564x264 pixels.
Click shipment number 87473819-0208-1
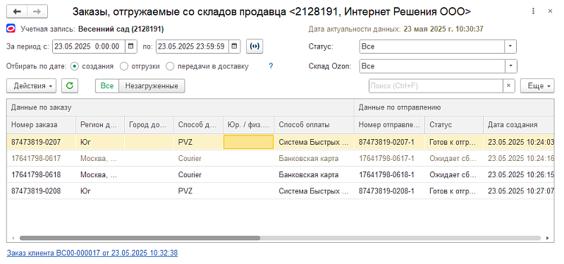386,191
